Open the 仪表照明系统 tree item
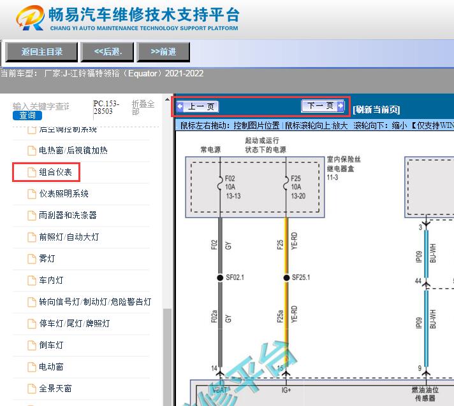 point(64,193)
